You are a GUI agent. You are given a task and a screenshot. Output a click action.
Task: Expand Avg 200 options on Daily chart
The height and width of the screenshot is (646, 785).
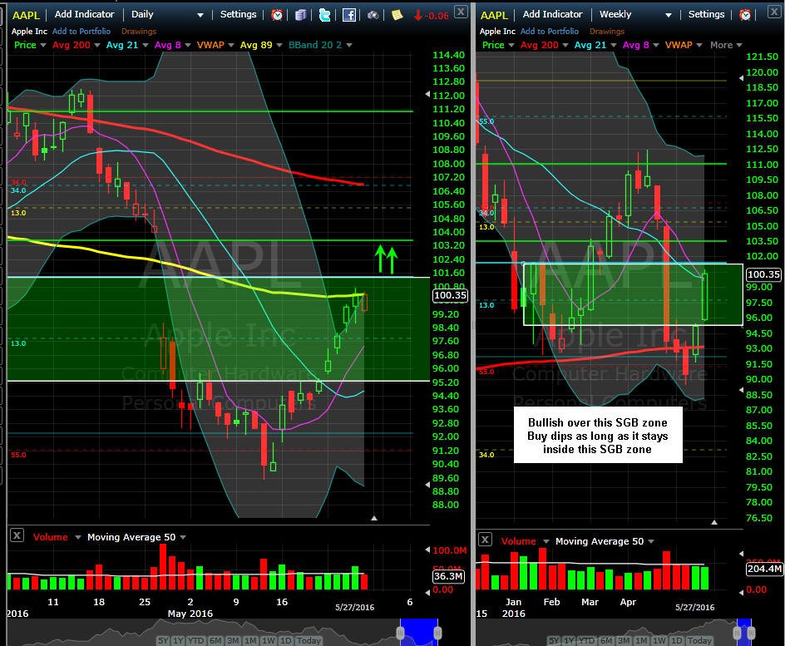[97, 45]
